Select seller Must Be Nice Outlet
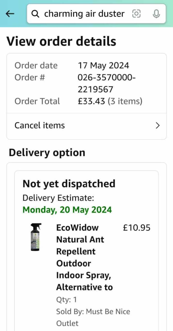The width and height of the screenshot is (173, 331). pos(93,317)
